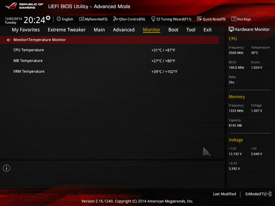Click the +27°C / +80°F value
275x206 pixels.
pyautogui.click(x=163, y=61)
